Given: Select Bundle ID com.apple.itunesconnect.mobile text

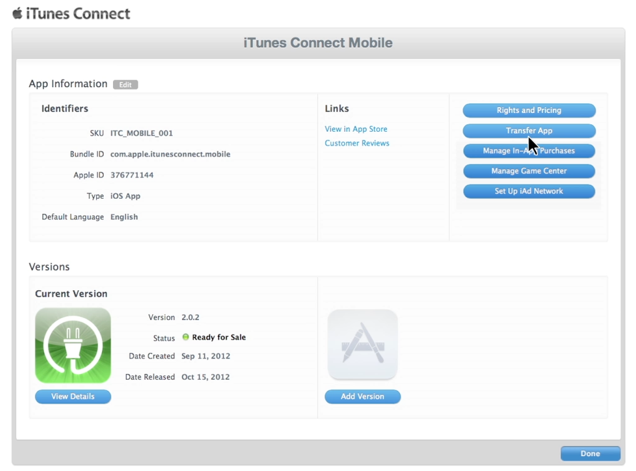Looking at the screenshot, I should 170,154.
